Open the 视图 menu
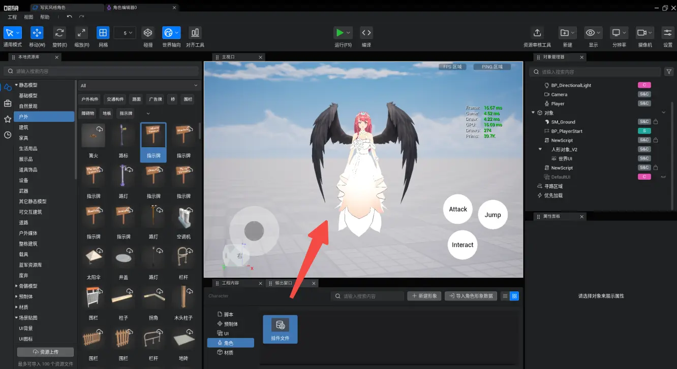This screenshot has height=369, width=677. 28,17
